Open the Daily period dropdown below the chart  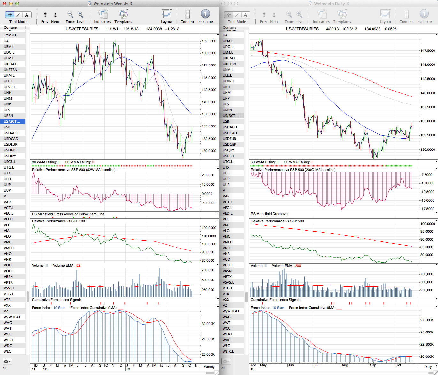430,367
